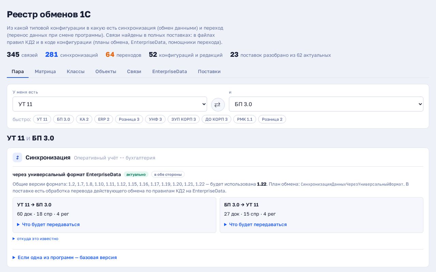Pick the ЗУП КОРП 3 quick chip

(184, 119)
